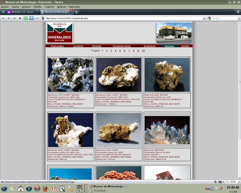Click the Rewind navigation button
The height and width of the screenshot is (193, 241).
[4, 18]
